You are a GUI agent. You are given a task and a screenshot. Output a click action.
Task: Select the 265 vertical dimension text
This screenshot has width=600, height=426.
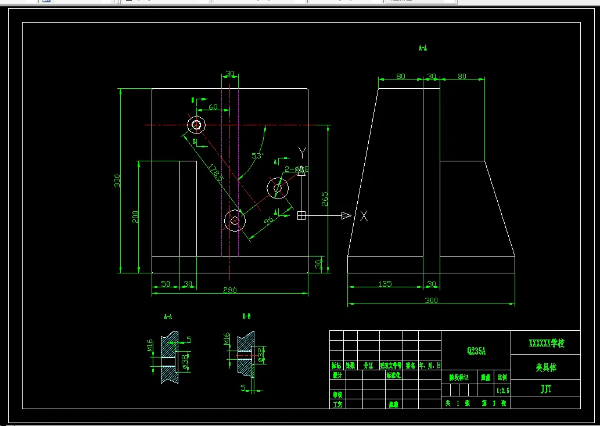click(325, 199)
